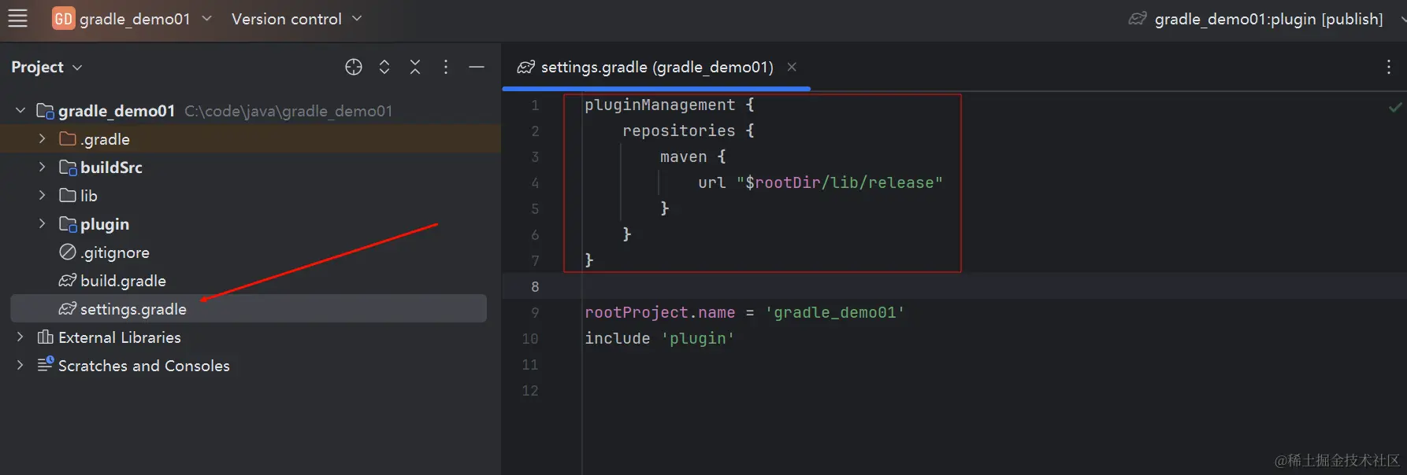The height and width of the screenshot is (475, 1407).
Task: Click the GD project badge icon
Action: [64, 18]
